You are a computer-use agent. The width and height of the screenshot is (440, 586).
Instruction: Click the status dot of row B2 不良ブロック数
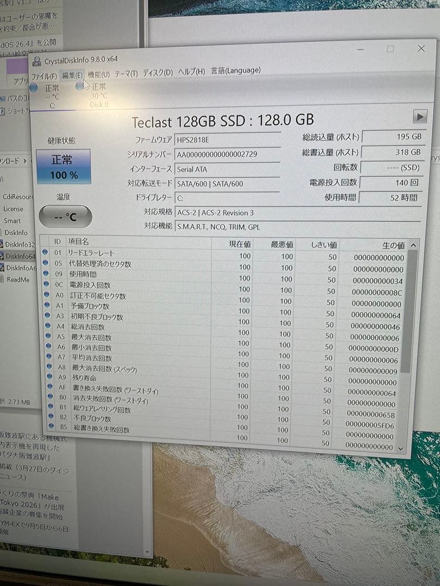click(51, 416)
